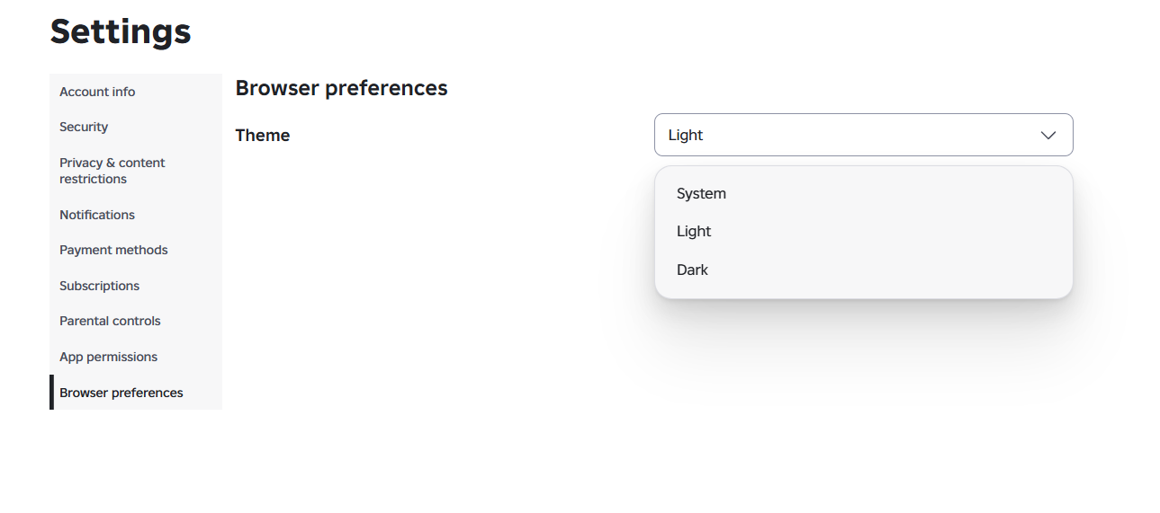Collapse the Theme combo box

[863, 135]
